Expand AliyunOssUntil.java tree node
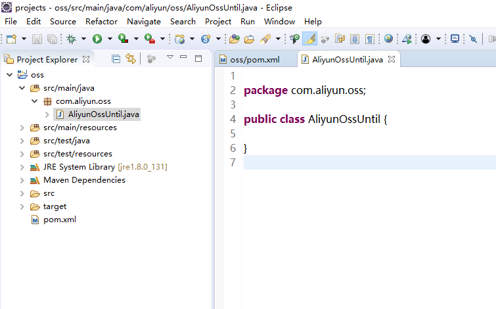Viewport: 496px width, 309px height. coord(47,114)
